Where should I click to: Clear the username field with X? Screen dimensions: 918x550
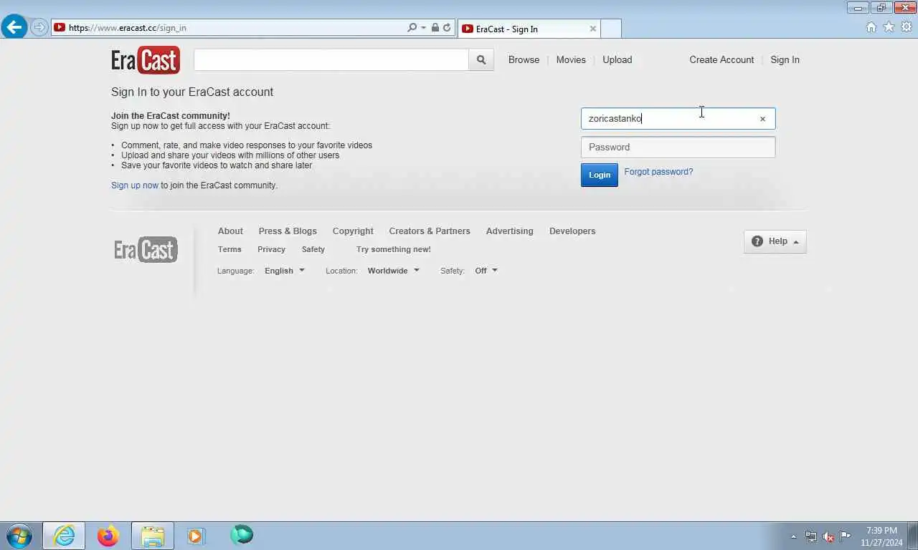point(762,119)
